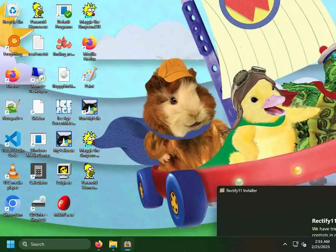Open Mozilla Firefox desktop shortcut

(90, 48)
